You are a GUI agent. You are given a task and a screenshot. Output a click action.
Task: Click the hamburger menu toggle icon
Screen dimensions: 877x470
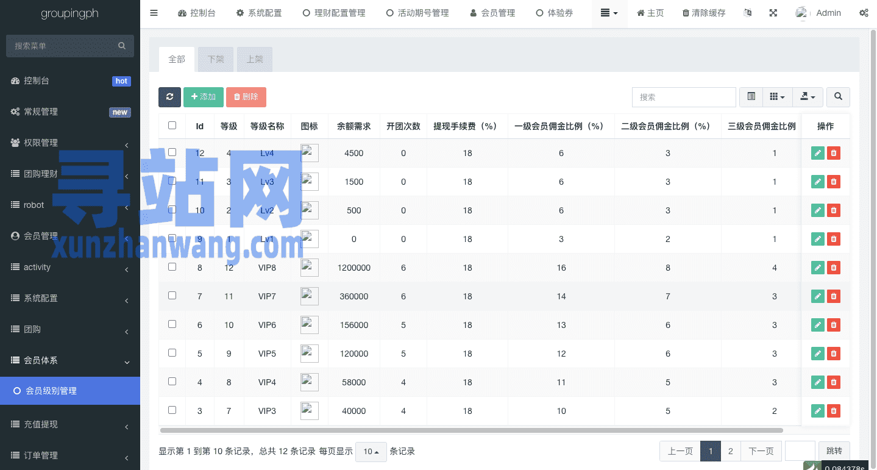(x=154, y=13)
